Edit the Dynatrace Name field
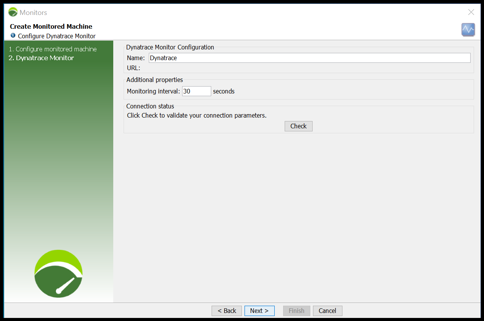This screenshot has height=321, width=484. coord(310,58)
